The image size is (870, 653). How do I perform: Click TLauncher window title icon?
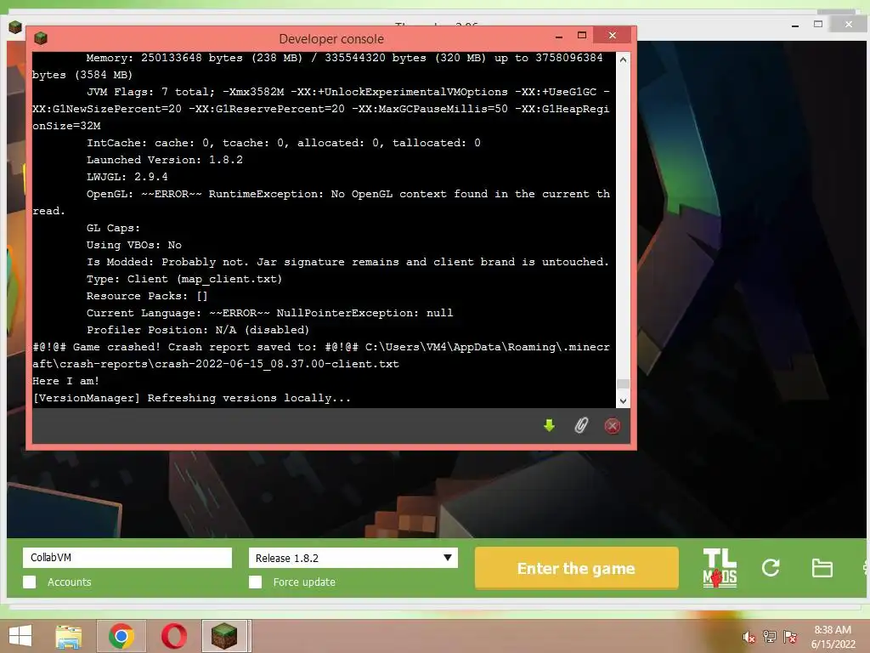[15, 26]
